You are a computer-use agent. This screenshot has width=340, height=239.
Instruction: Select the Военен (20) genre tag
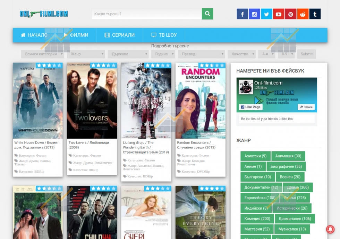pos(290,177)
